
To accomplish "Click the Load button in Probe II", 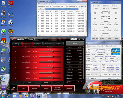I will 29,82.
